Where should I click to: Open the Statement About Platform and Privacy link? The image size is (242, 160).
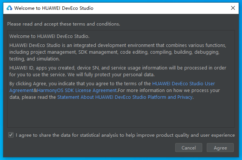pyautogui.click(x=125, y=97)
